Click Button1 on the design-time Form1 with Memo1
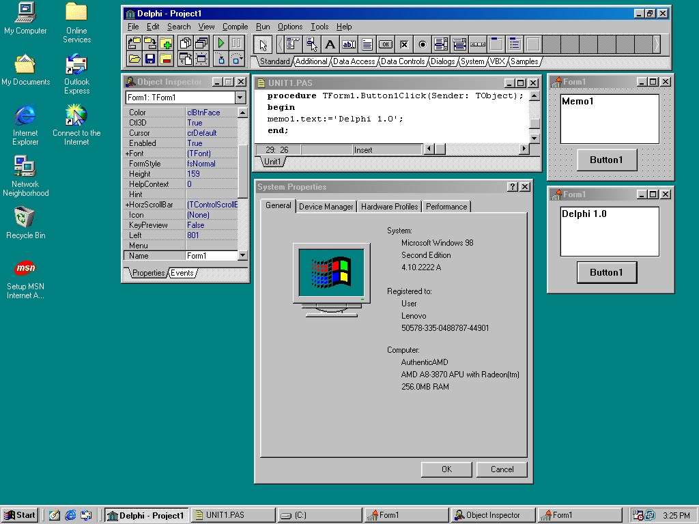Viewport: 699px width, 524px height. 607,160
